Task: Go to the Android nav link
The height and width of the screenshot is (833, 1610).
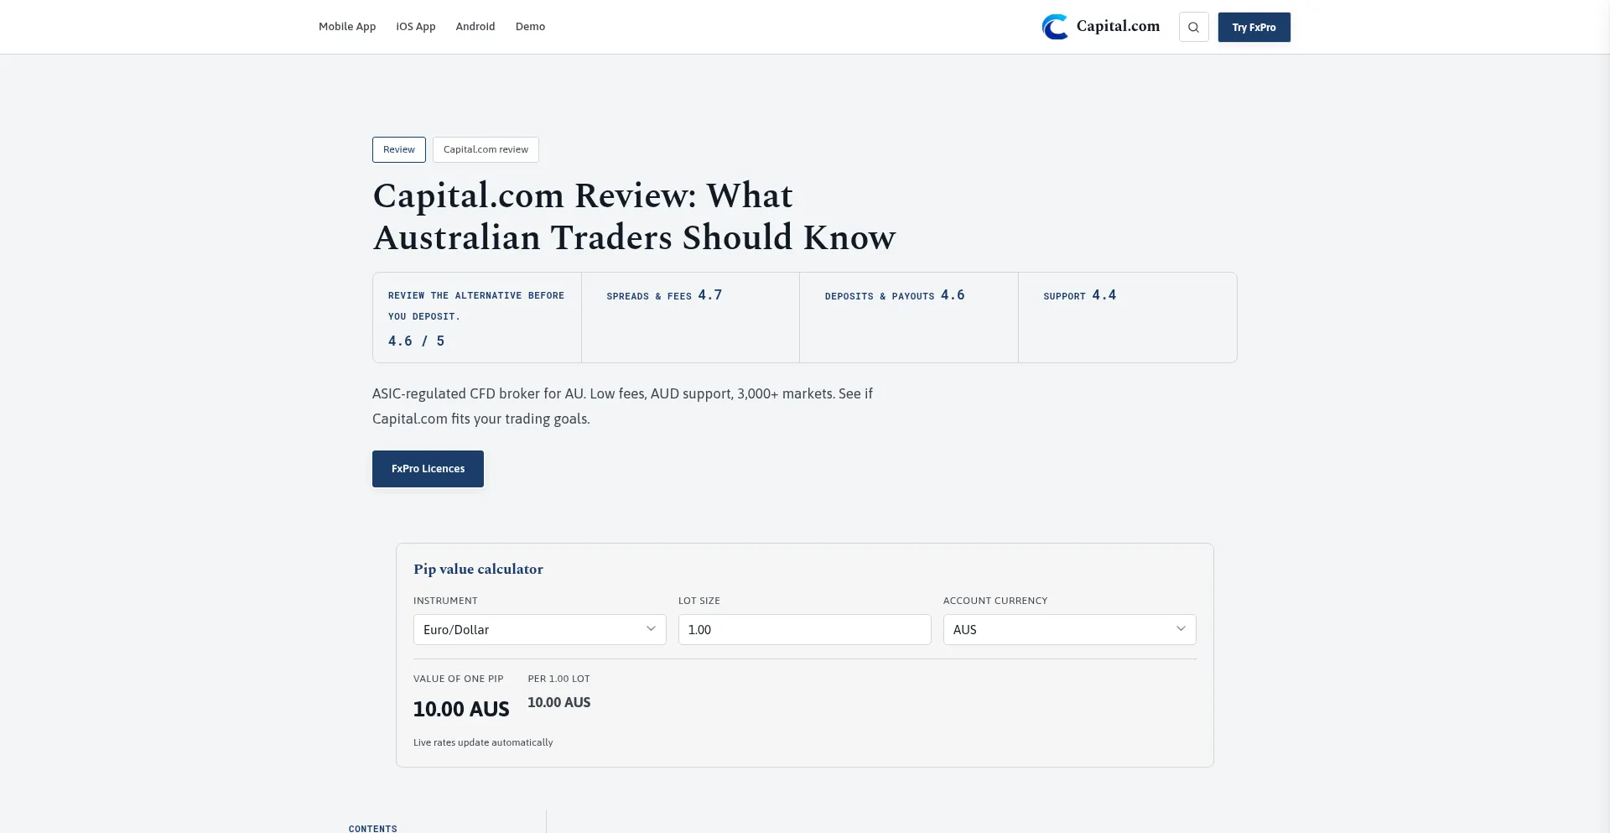Action: point(475,27)
